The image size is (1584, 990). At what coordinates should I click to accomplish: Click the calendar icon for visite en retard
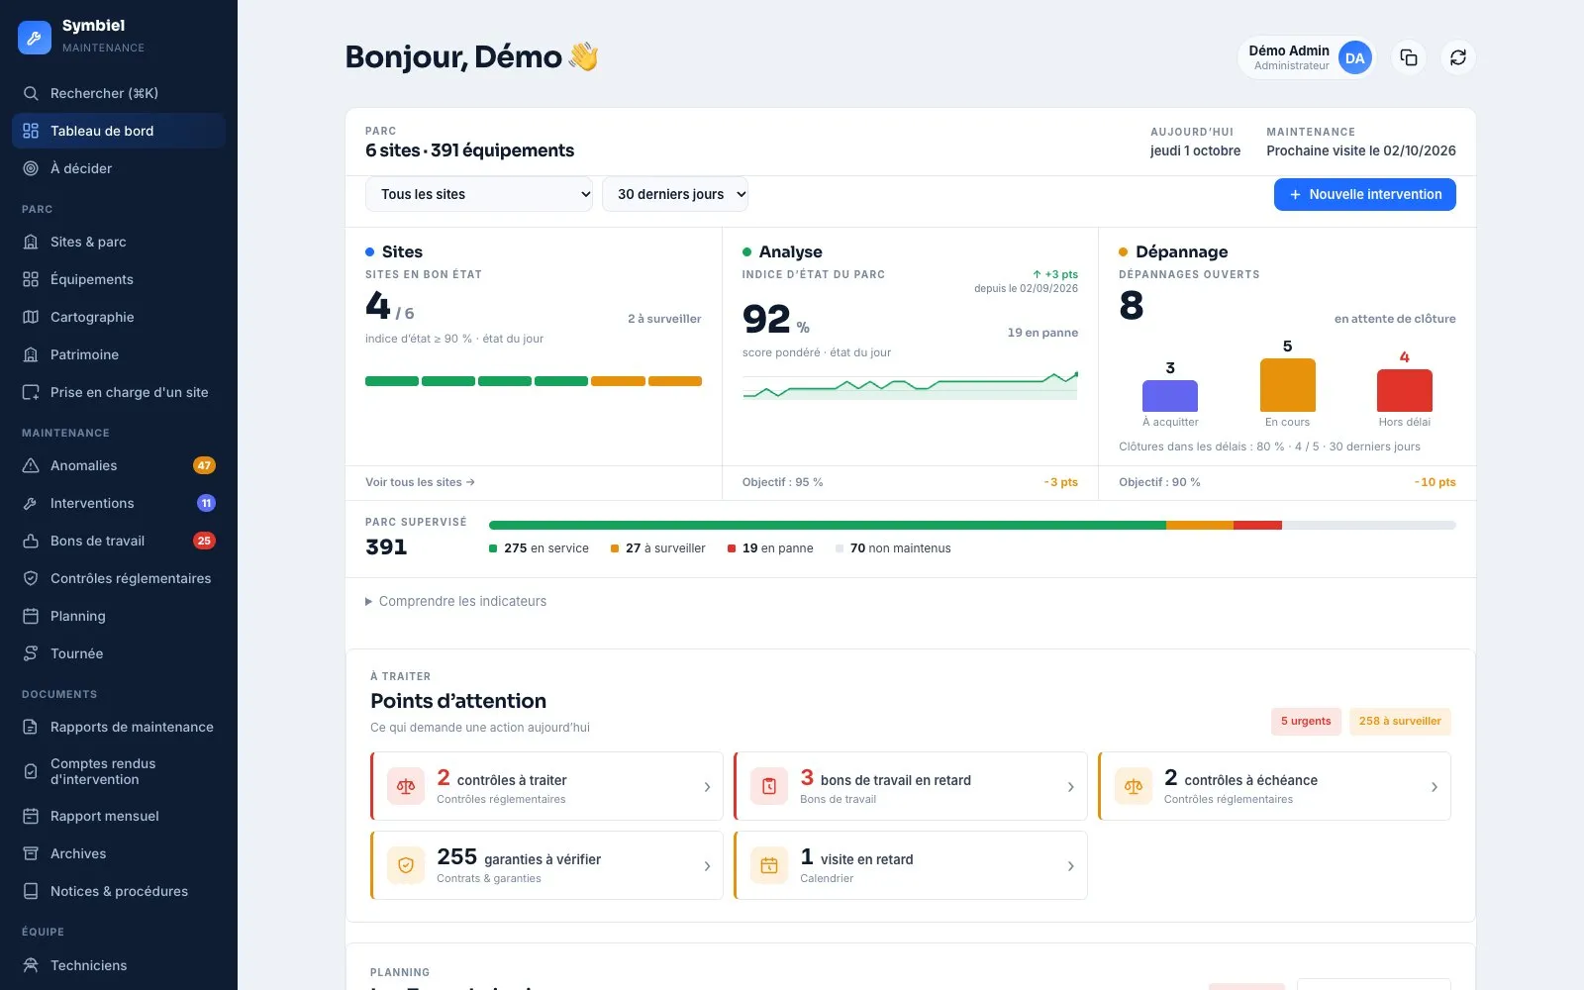click(769, 865)
